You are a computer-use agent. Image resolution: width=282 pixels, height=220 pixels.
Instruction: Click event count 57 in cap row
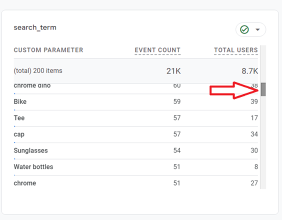tap(177, 134)
